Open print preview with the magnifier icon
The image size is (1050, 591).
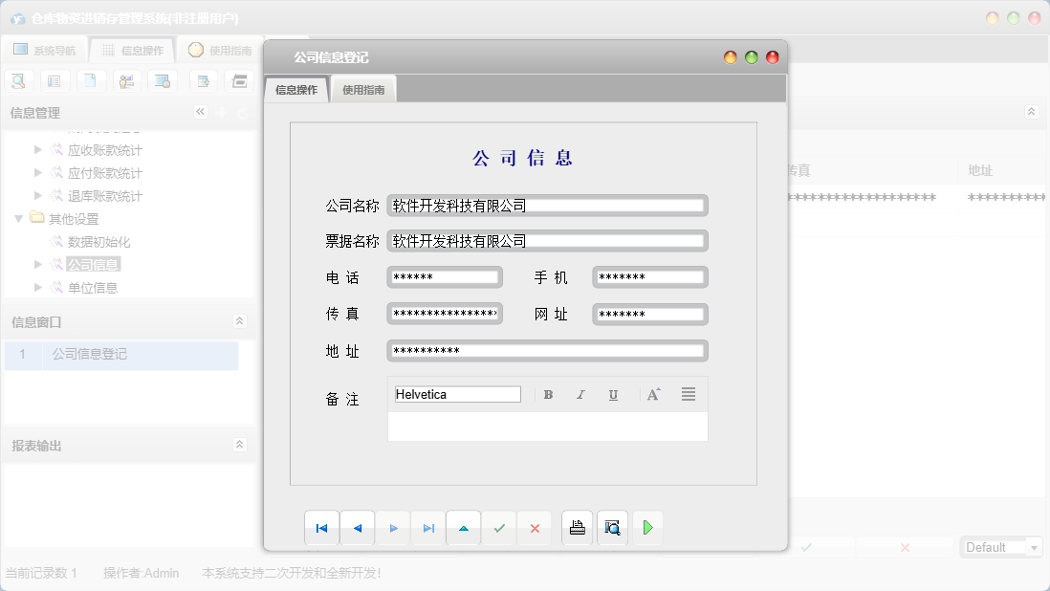(612, 528)
